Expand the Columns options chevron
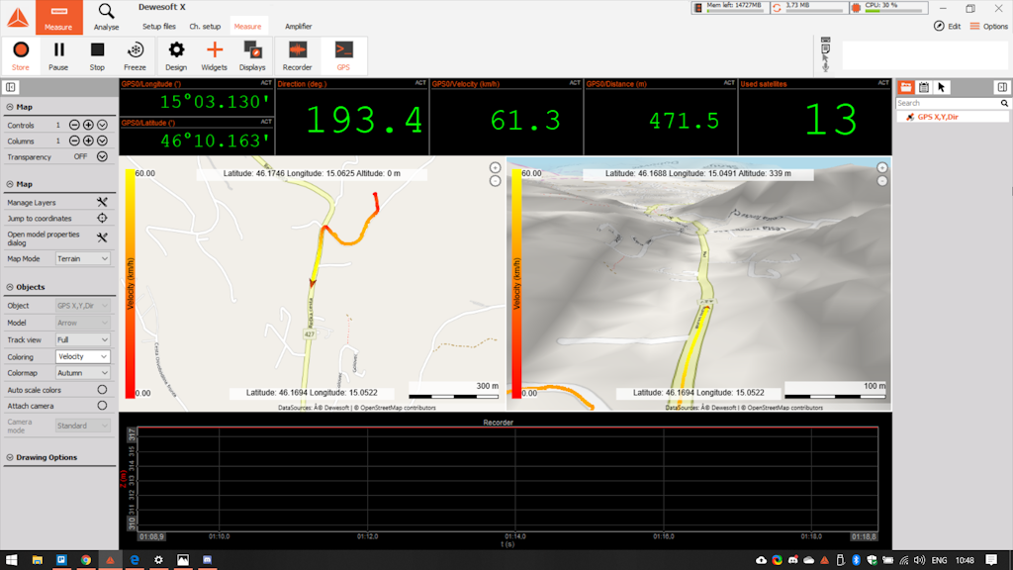 pyautogui.click(x=102, y=141)
